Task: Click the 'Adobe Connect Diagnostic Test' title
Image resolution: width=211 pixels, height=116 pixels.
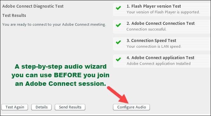Action: click(x=33, y=6)
